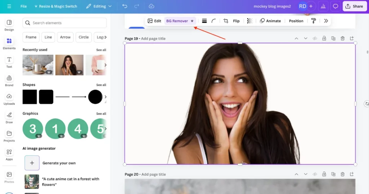The image size is (369, 194).
Task: Open the Uploads panel
Action: point(9,100)
